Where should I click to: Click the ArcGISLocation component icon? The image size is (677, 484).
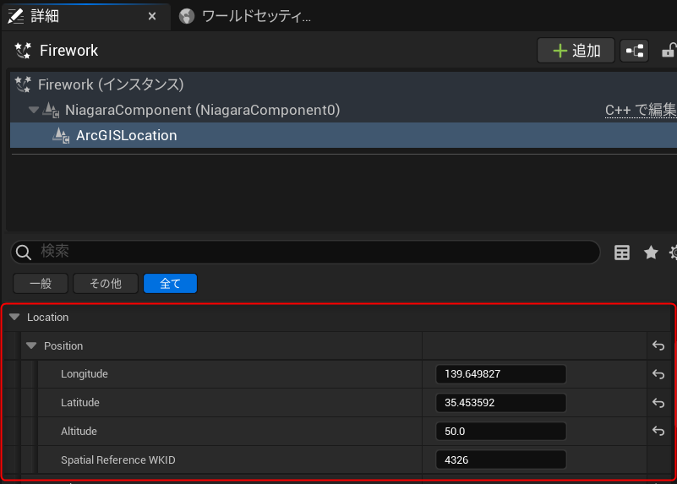click(x=61, y=135)
